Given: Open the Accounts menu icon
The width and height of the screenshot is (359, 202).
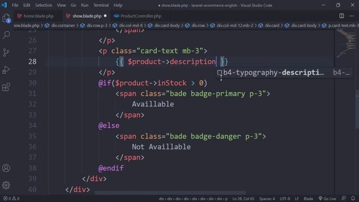Looking at the screenshot, I should (6, 168).
